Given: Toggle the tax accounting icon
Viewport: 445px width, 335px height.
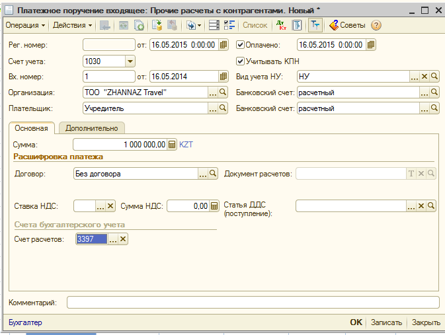Looking at the screenshot, I should (x=315, y=25).
